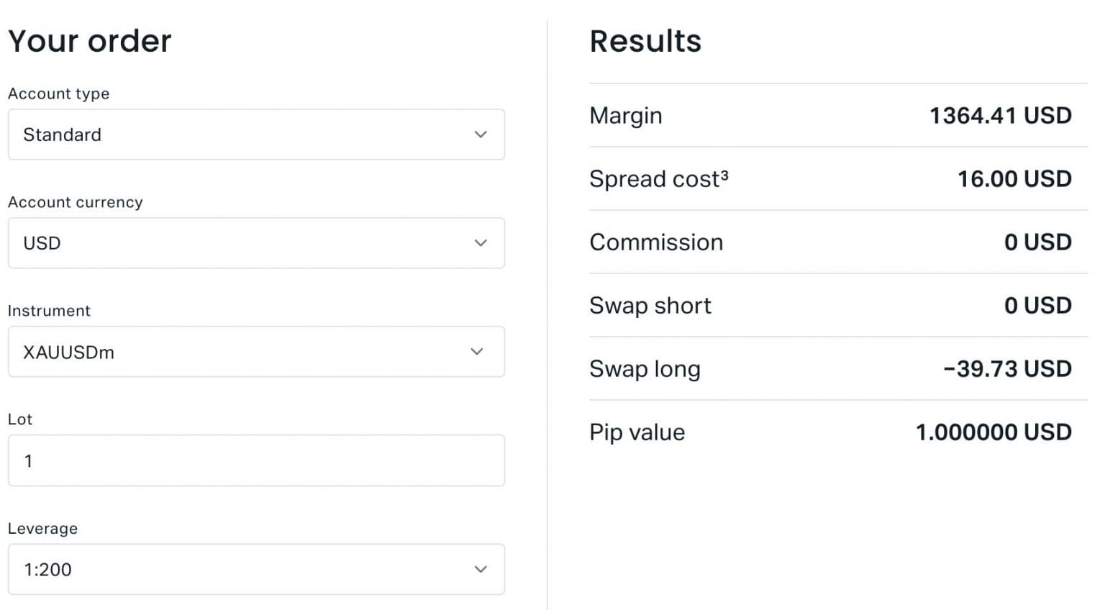Image resolution: width=1105 pixels, height=610 pixels.
Task: Click the 1.000000 USD pip value amount
Action: coord(993,432)
